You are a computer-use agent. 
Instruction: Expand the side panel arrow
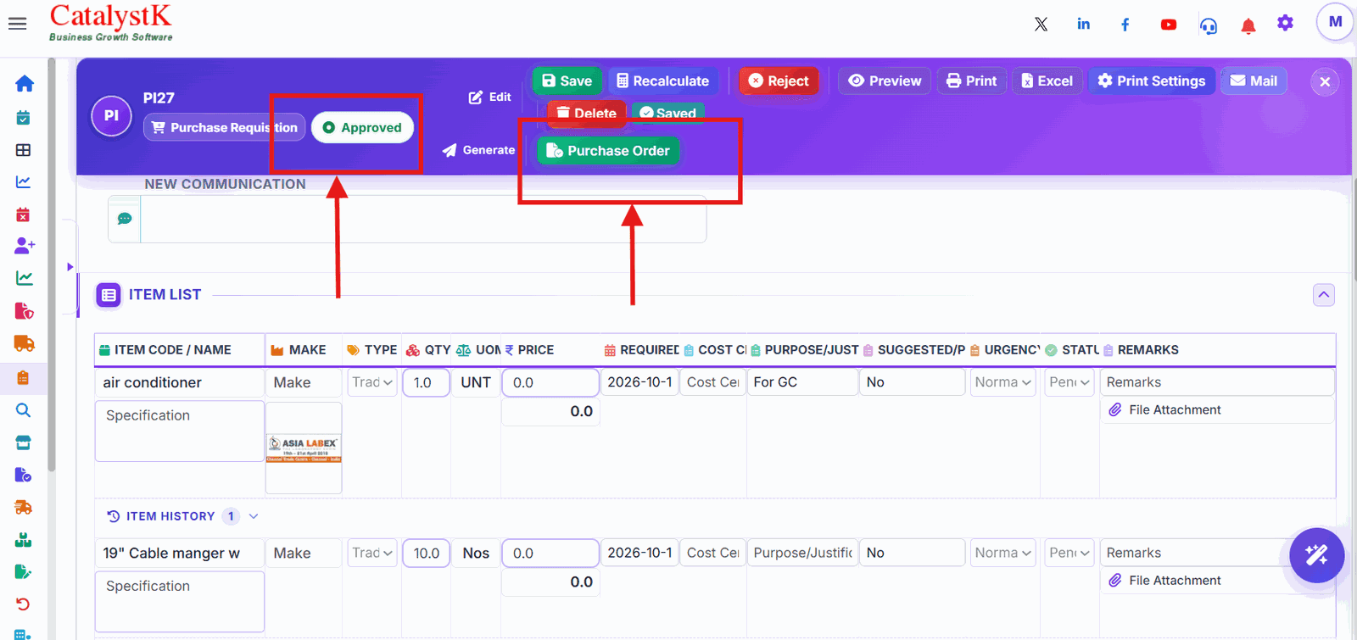70,267
